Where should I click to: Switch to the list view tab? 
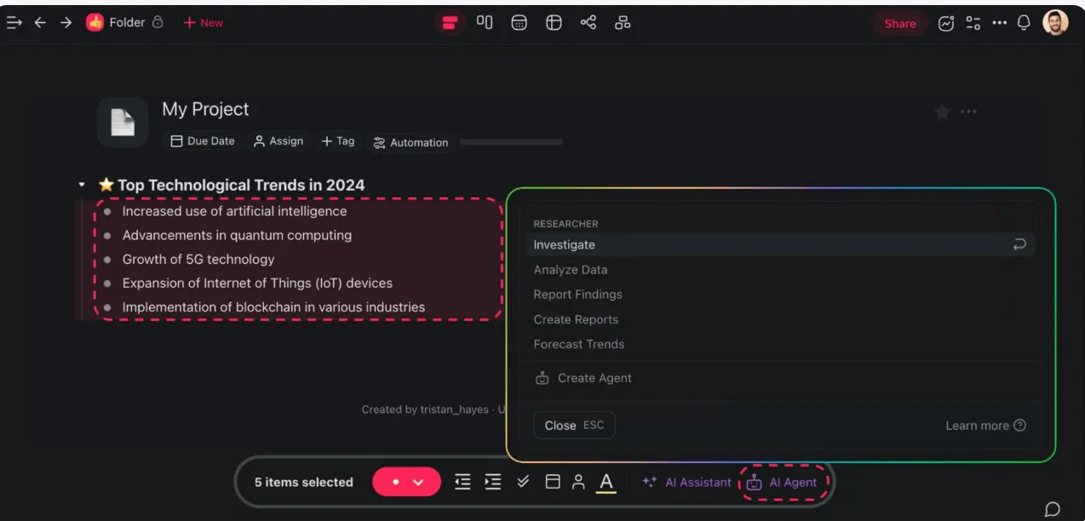point(450,23)
